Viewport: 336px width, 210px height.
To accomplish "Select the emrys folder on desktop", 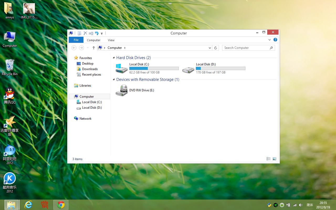I will pyautogui.click(x=10, y=11).
